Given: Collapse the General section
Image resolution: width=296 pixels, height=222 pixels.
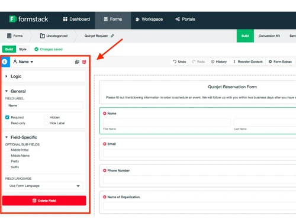Looking at the screenshot, I should point(15,91).
